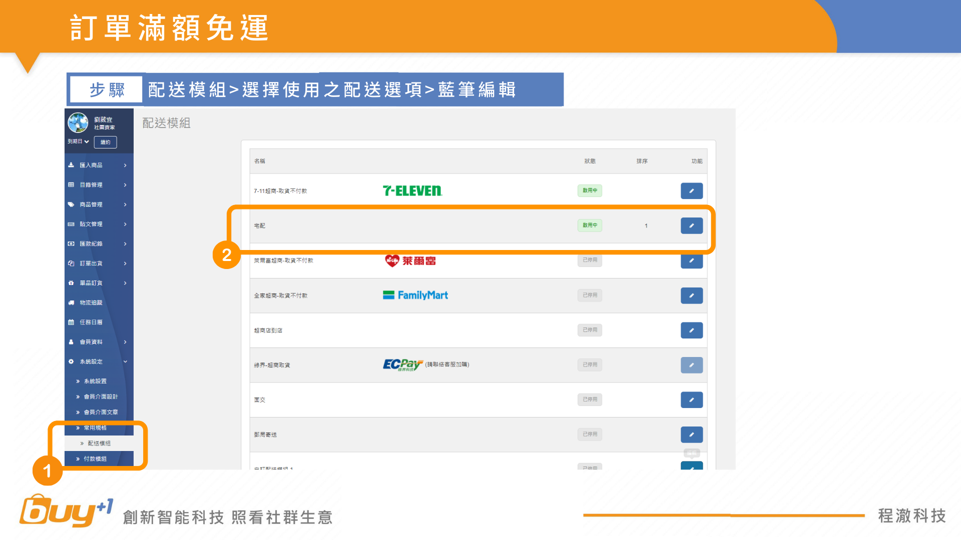Click the pencil icon for 超商店到店
The width and height of the screenshot is (961, 540).
point(691,330)
